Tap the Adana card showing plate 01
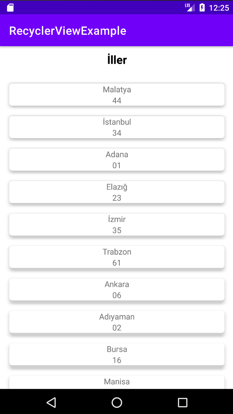Image resolution: width=233 pixels, height=414 pixels. (x=116, y=159)
